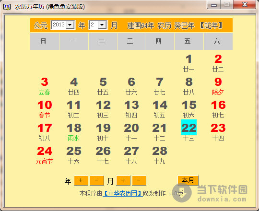259x211 pixels.
Task: Click the 三 weekday header
Action: point(131,41)
